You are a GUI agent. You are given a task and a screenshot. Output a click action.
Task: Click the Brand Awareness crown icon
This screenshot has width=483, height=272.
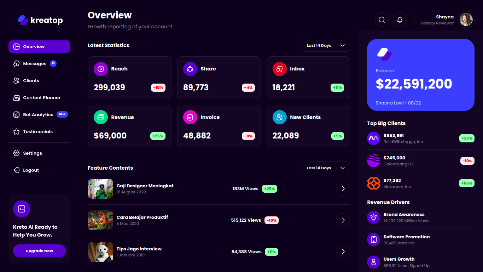(x=373, y=217)
